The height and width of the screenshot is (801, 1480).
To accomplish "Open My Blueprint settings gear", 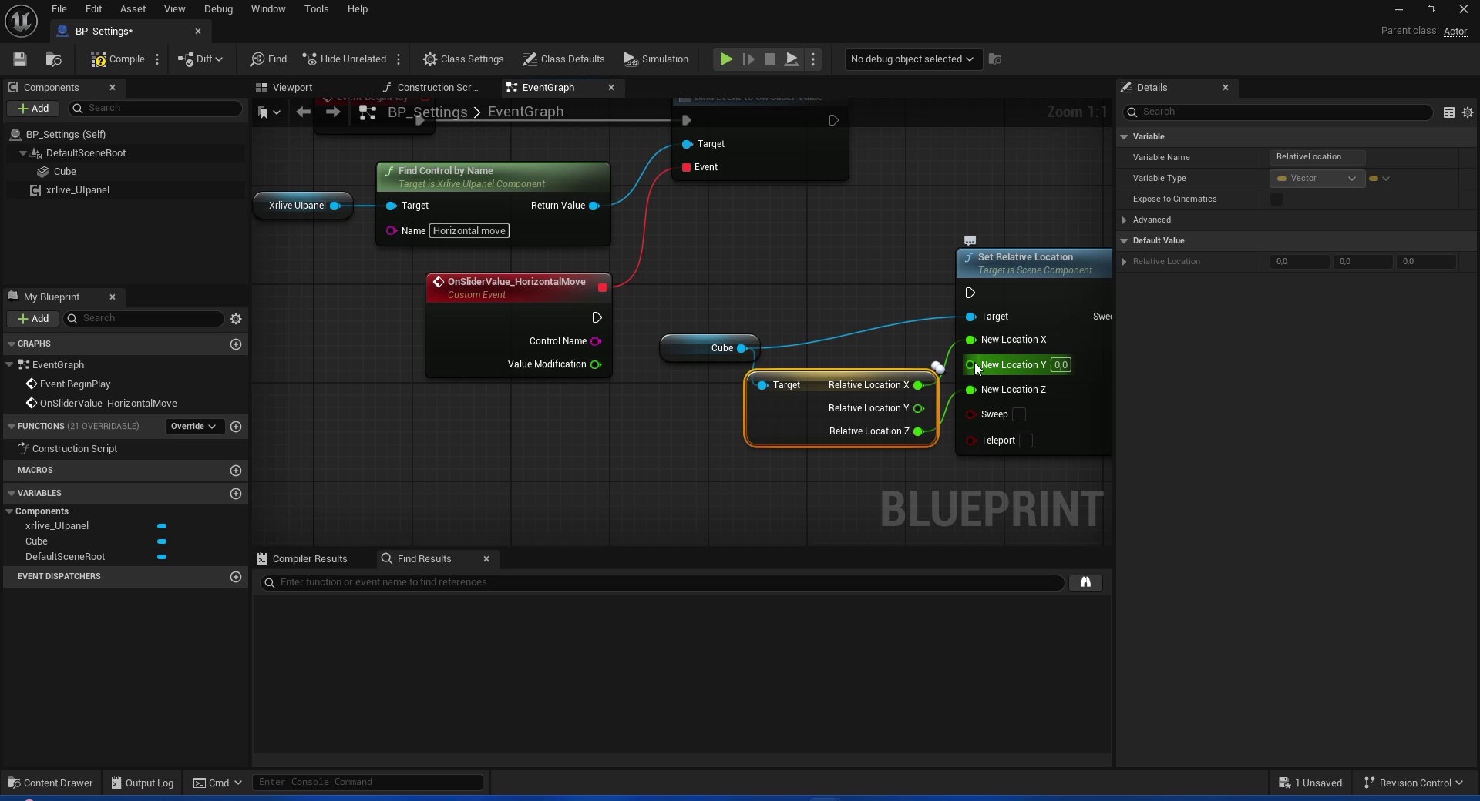I will pos(236,319).
